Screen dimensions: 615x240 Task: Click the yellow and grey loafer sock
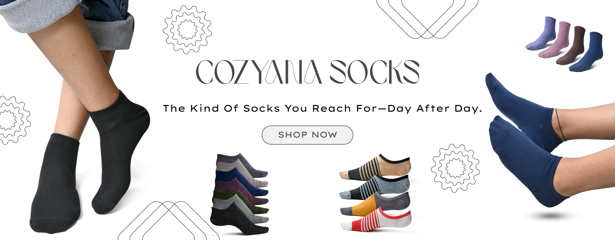tap(375, 204)
